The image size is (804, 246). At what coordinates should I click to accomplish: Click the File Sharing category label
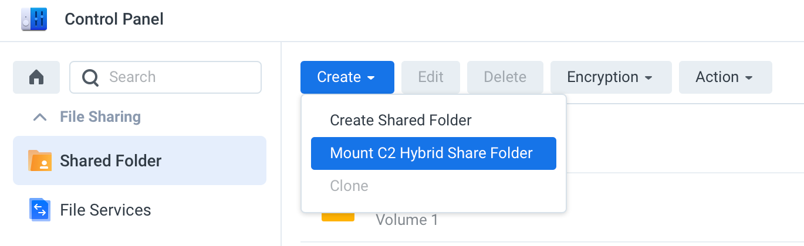point(100,117)
